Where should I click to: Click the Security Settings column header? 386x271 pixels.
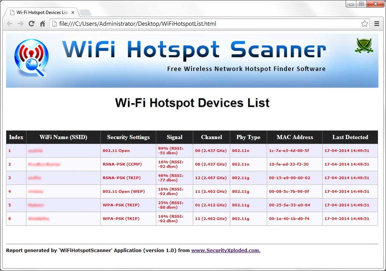coord(128,137)
